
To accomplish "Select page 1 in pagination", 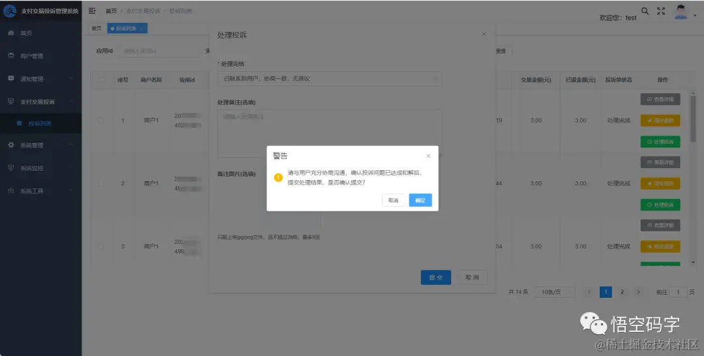I will pos(606,292).
